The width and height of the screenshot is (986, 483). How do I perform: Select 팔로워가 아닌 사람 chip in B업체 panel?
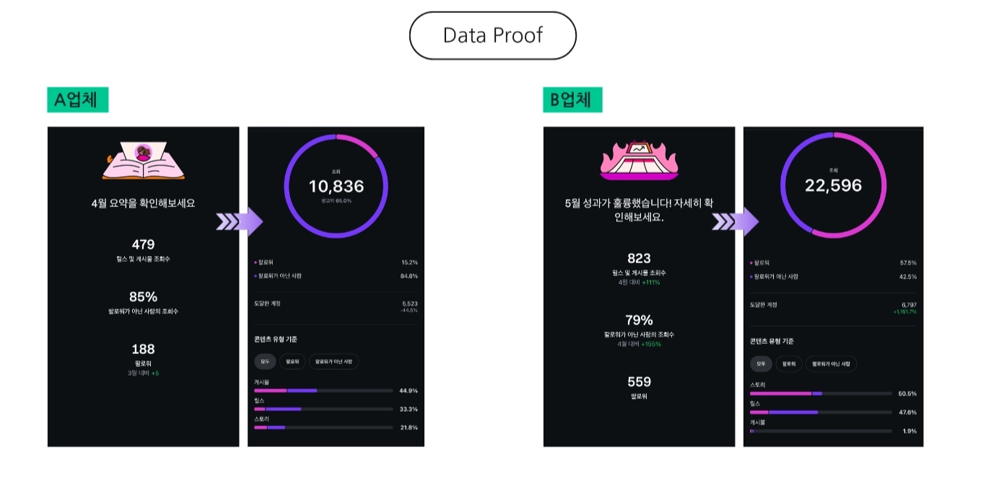click(x=831, y=364)
